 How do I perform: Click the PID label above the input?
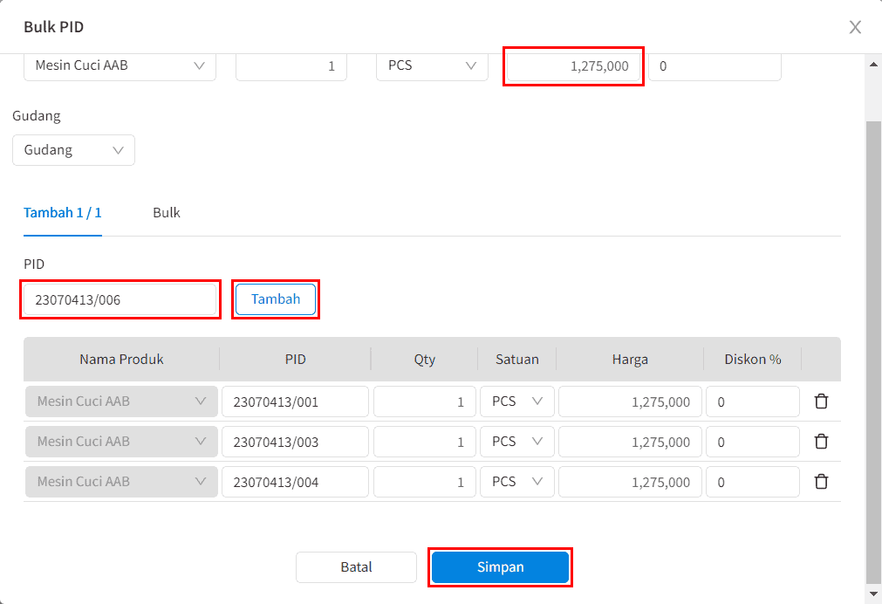click(34, 264)
